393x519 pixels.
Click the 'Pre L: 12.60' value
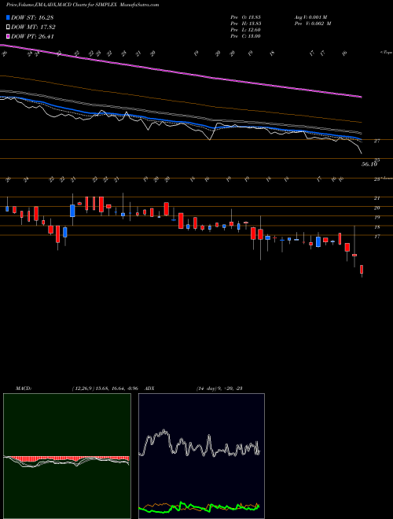point(246,30)
